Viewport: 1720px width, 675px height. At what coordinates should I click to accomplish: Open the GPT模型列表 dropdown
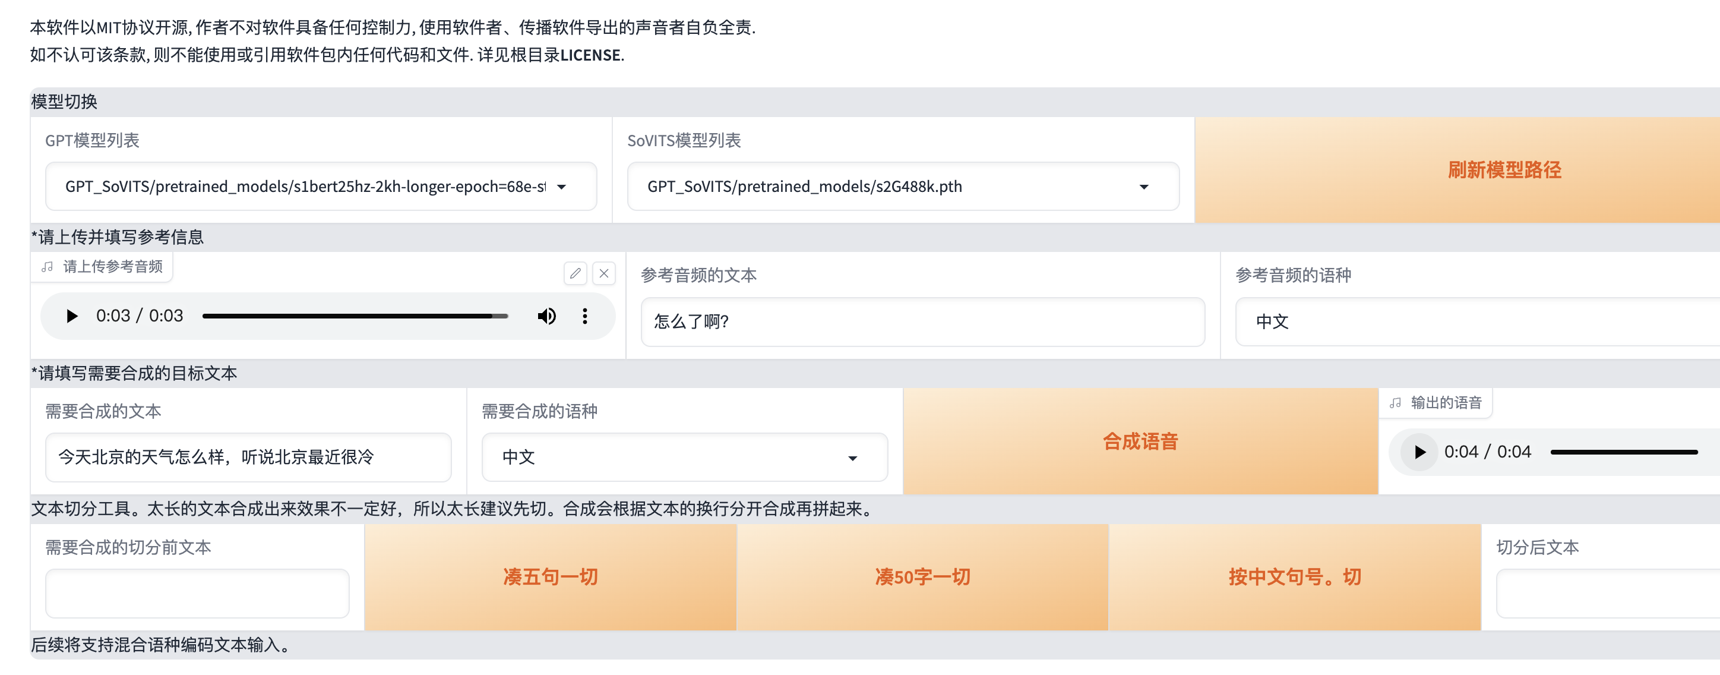pos(321,187)
